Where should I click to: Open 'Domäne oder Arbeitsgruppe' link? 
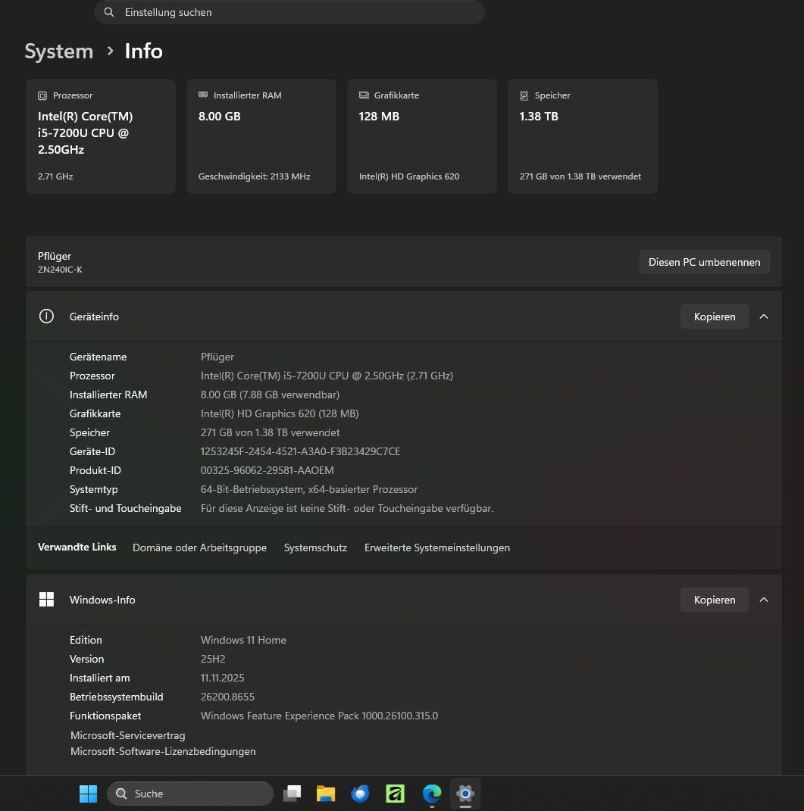[x=199, y=547]
